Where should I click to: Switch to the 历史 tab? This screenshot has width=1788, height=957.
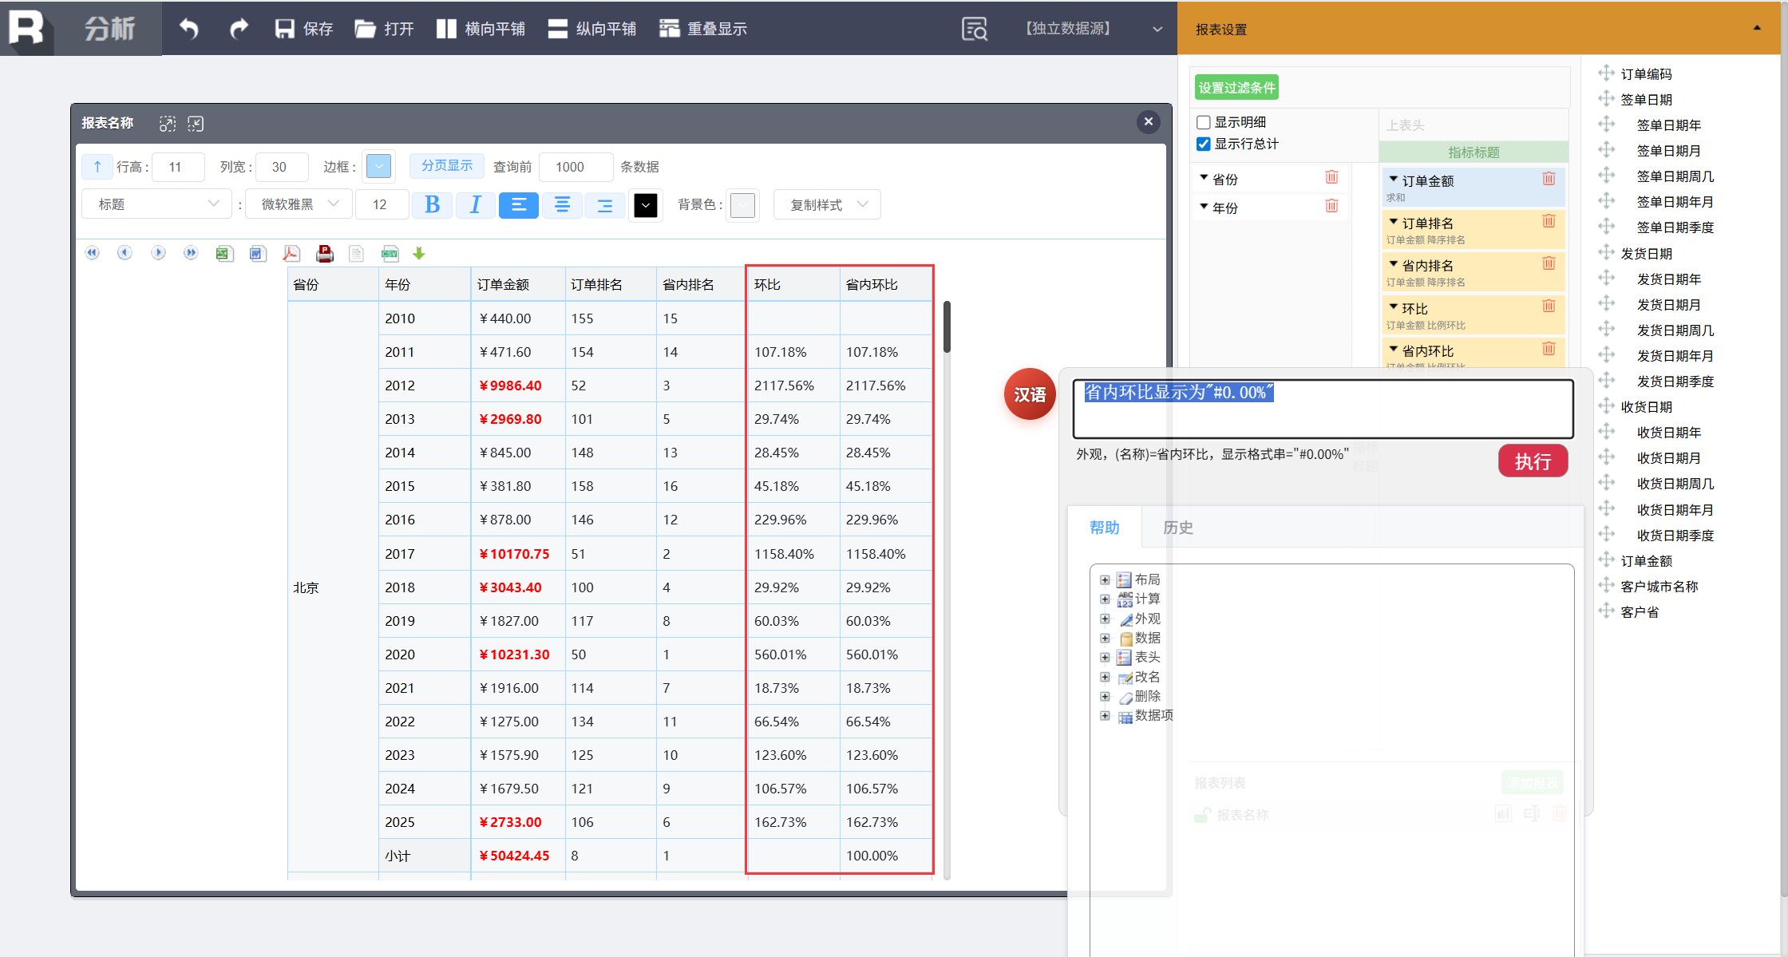click(x=1177, y=528)
